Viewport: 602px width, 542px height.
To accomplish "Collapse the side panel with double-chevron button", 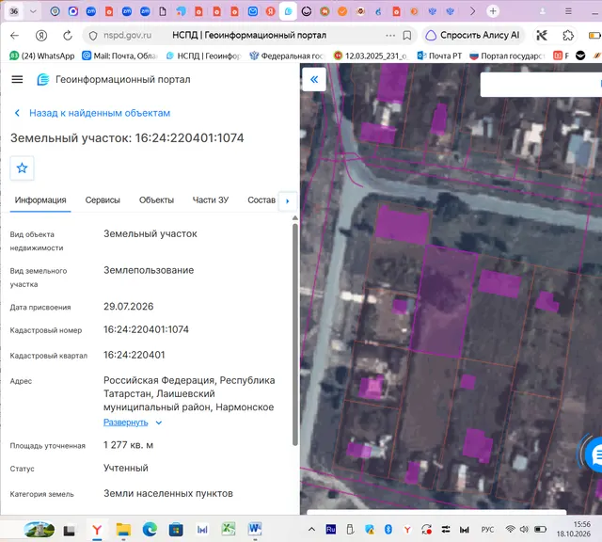I will (314, 80).
